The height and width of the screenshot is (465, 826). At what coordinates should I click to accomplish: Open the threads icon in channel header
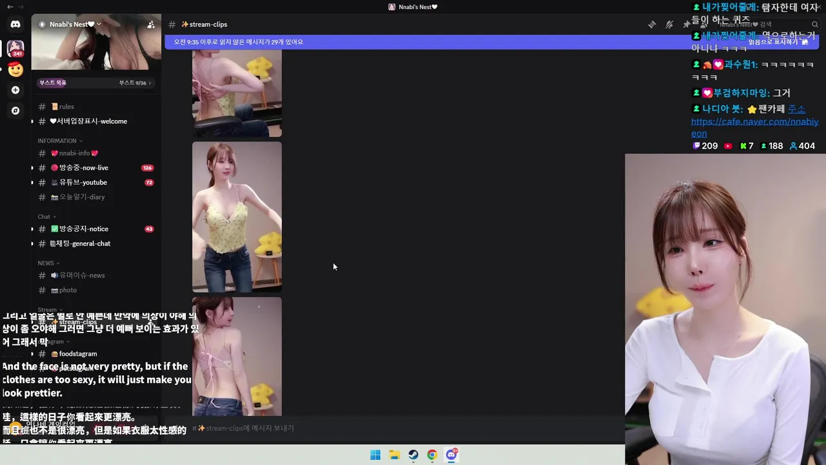point(652,25)
